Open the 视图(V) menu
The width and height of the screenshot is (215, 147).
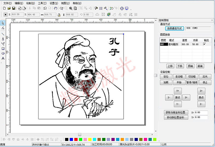(65, 3)
